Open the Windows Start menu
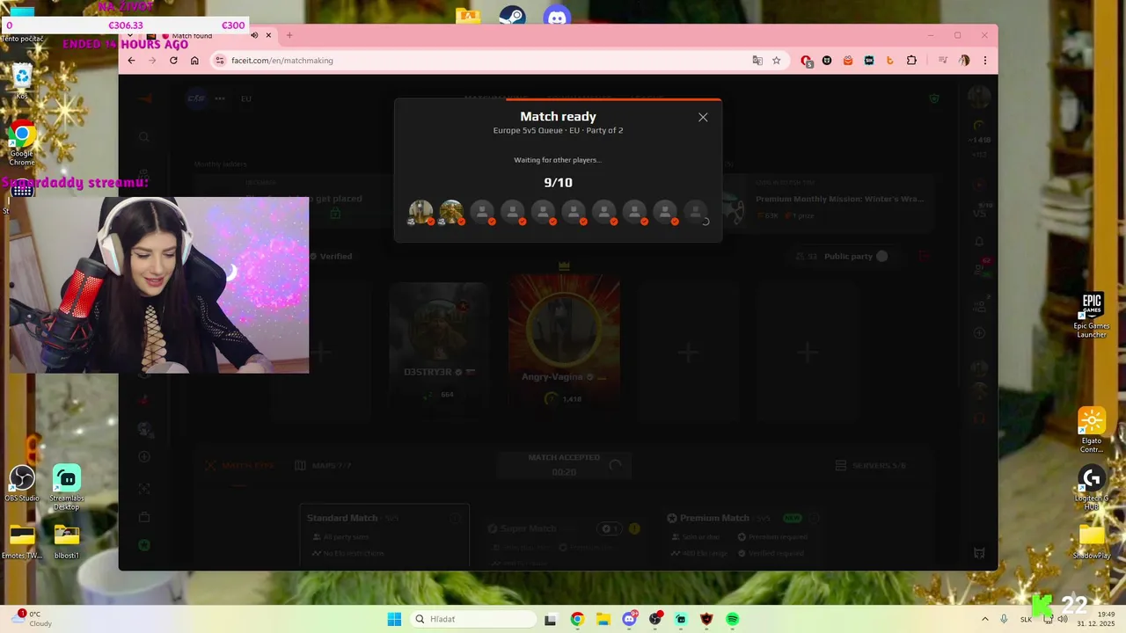This screenshot has width=1126, height=633. point(394,619)
